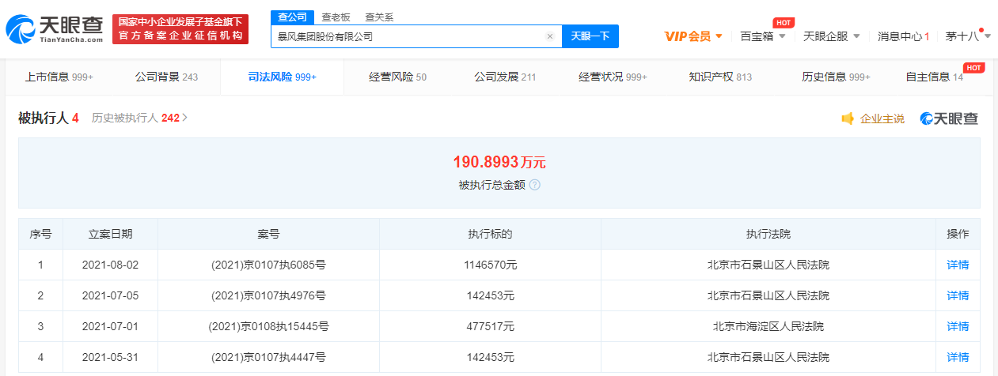Open the 茅十八 user account menu
Screen dimensions: 998x376
point(963,36)
